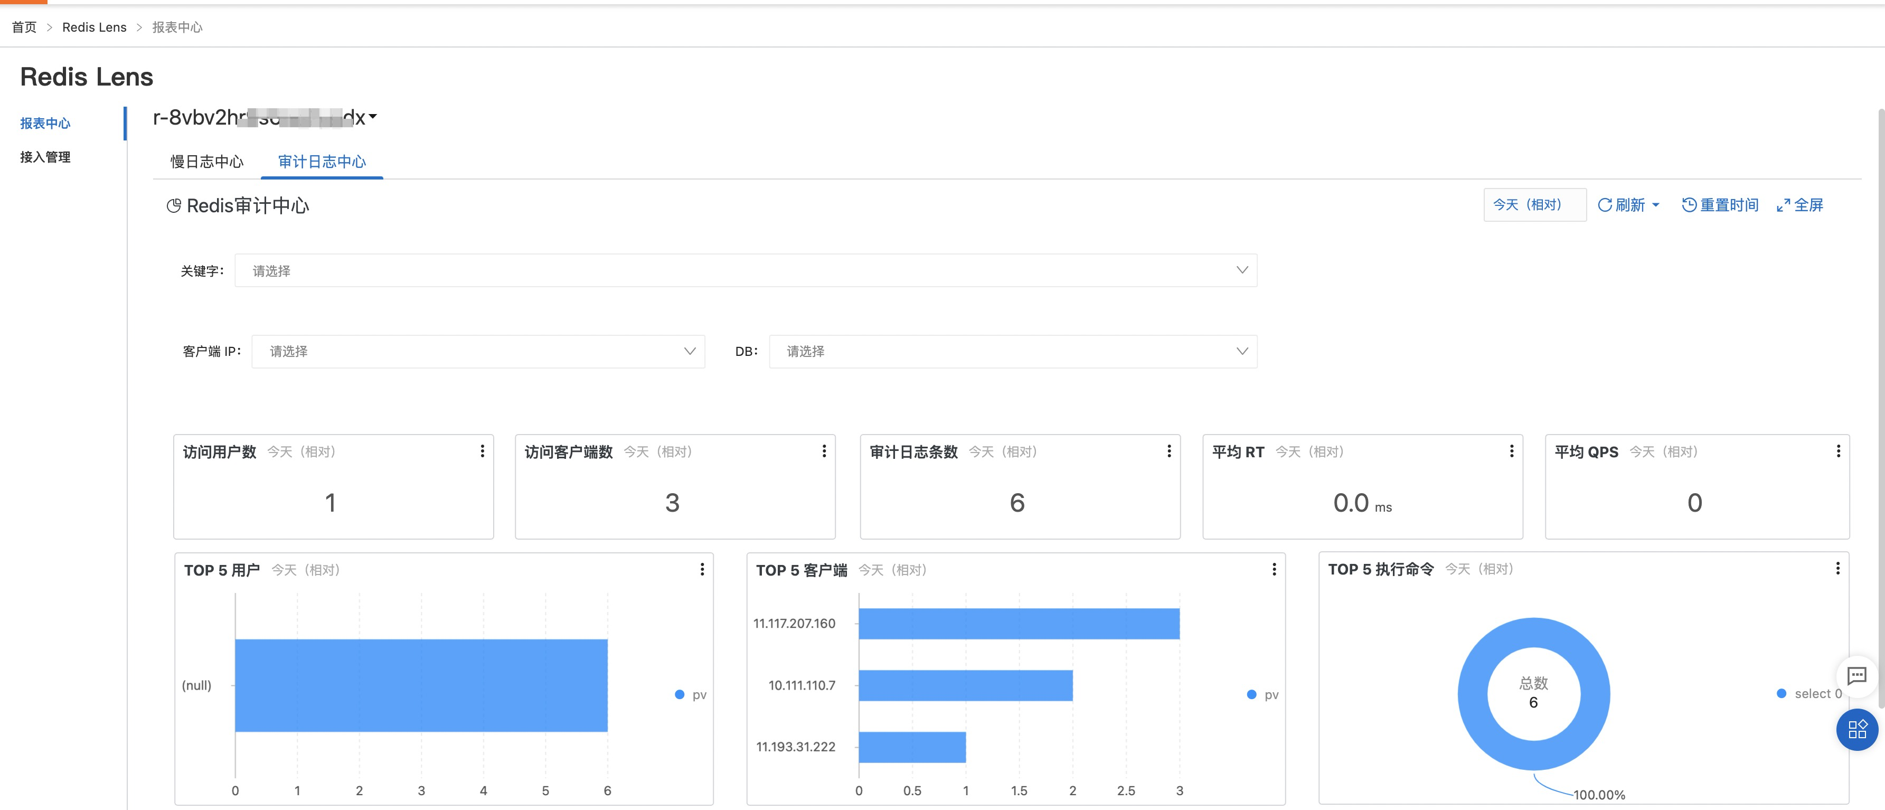Image resolution: width=1885 pixels, height=810 pixels.
Task: Click the fullscreen expand arrows icon
Action: coord(1783,205)
